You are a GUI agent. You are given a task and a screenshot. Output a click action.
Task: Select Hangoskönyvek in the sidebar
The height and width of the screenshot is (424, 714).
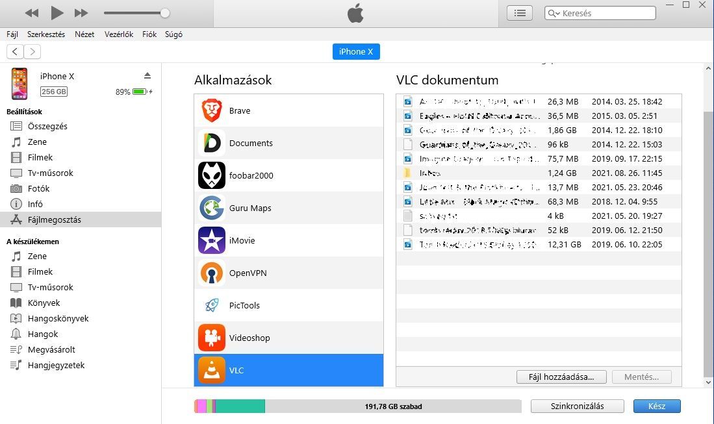coord(81,318)
